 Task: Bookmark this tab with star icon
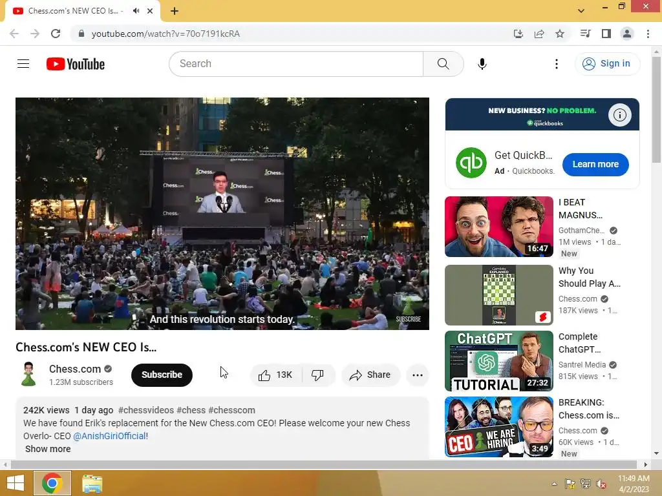click(560, 34)
